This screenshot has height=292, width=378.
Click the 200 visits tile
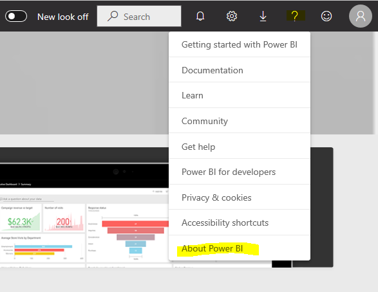64,218
